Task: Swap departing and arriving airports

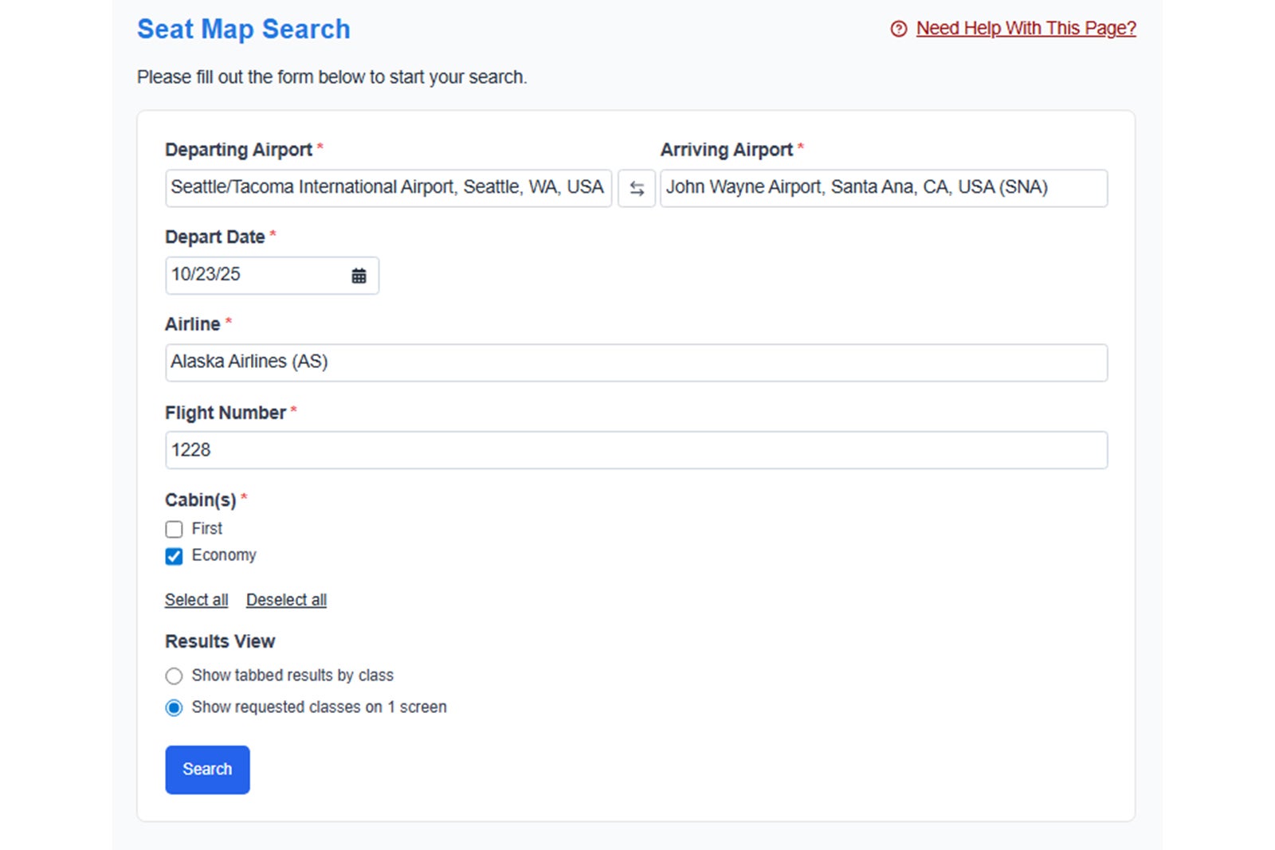Action: pos(636,189)
